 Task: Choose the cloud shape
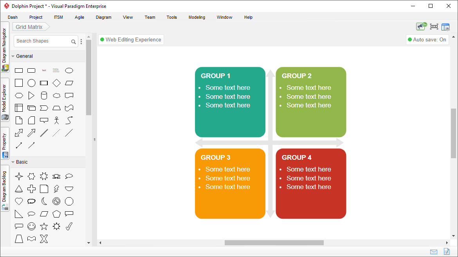tap(56, 96)
